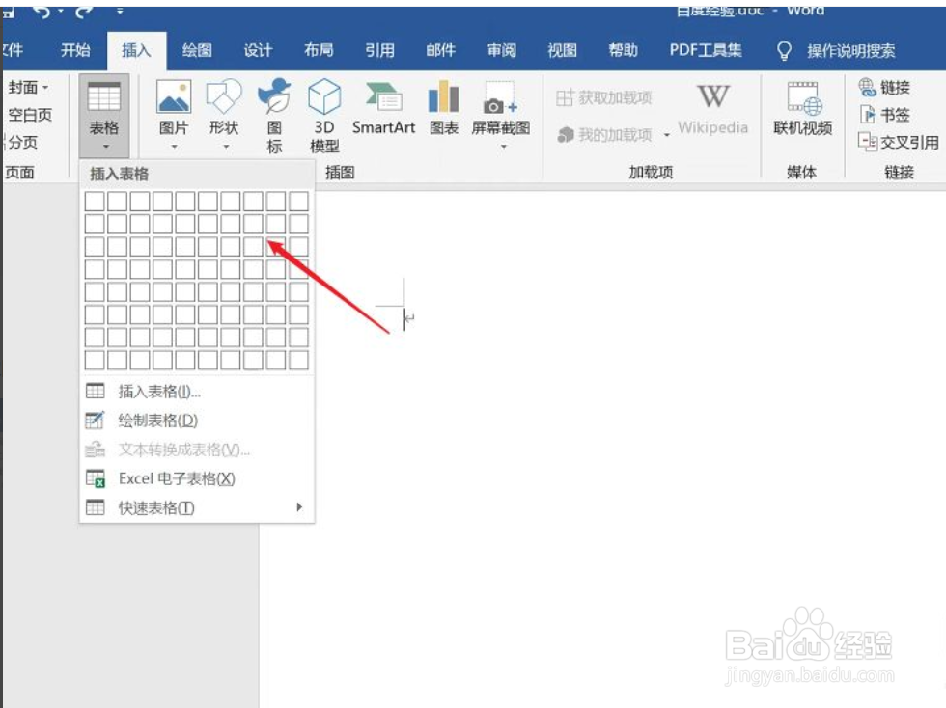Open the 审阅 ribbon tab
The height and width of the screenshot is (708, 946).
click(x=501, y=50)
